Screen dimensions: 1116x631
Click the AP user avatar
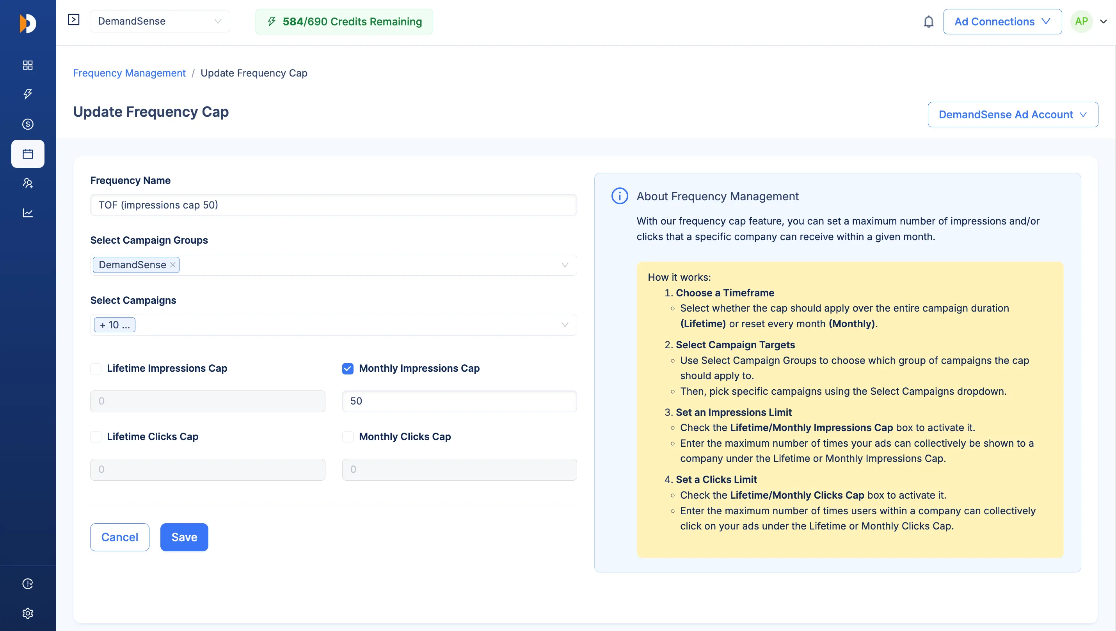(x=1081, y=21)
